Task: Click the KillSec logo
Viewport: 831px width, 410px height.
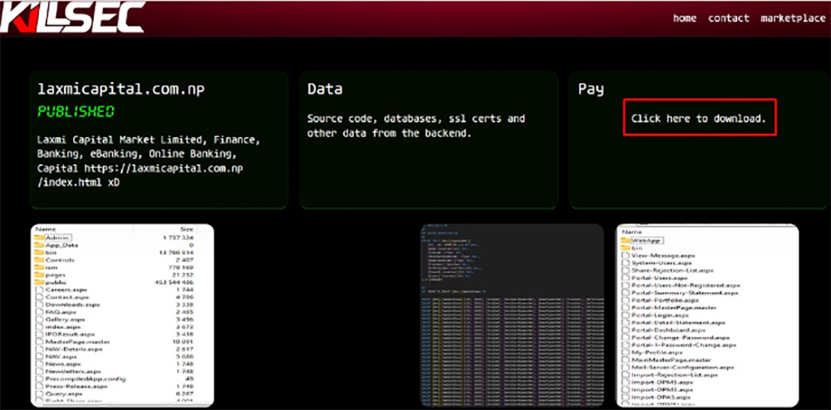Action: click(x=72, y=17)
